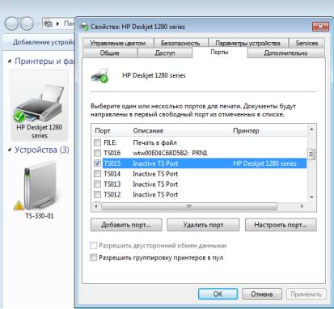Click the Forward navigation arrow in Explorer
This screenshot has width=334, height=309.
coord(27,23)
